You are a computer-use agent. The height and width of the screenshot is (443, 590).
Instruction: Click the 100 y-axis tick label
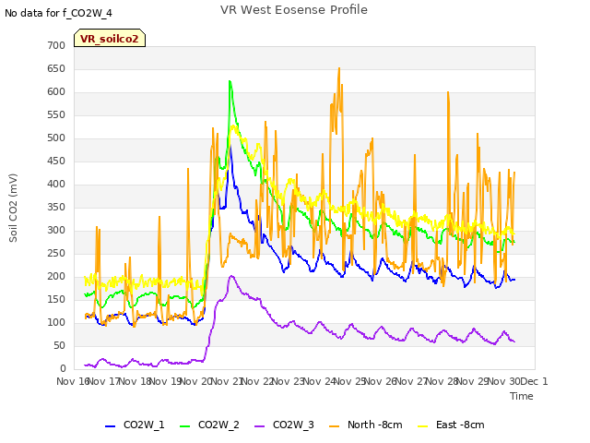(56, 322)
